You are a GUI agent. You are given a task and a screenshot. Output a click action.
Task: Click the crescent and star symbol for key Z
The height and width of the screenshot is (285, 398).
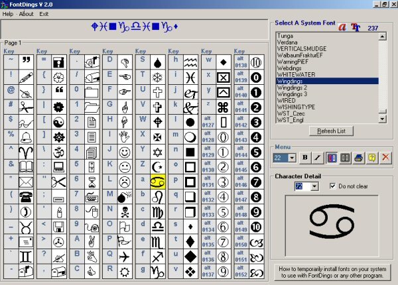coord(158,167)
